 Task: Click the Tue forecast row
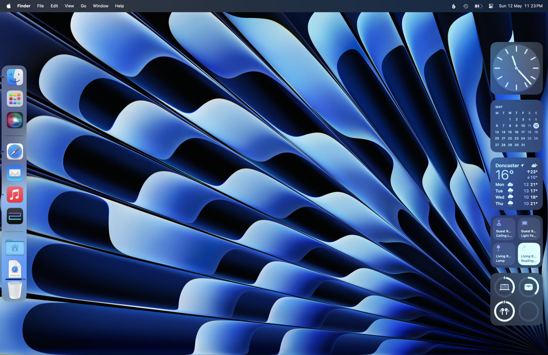point(516,191)
